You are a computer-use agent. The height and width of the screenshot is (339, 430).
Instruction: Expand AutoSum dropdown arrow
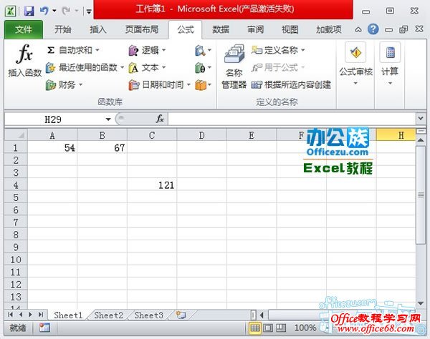[x=97, y=50]
